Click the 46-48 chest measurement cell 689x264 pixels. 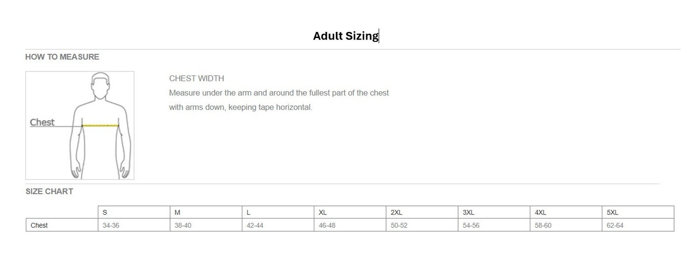pos(327,225)
